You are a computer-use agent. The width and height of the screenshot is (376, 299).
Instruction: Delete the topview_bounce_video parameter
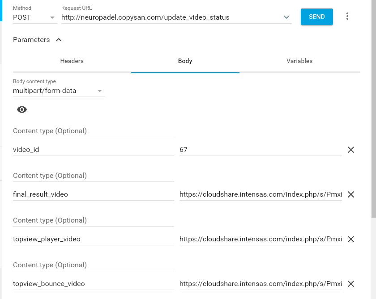[351, 284]
